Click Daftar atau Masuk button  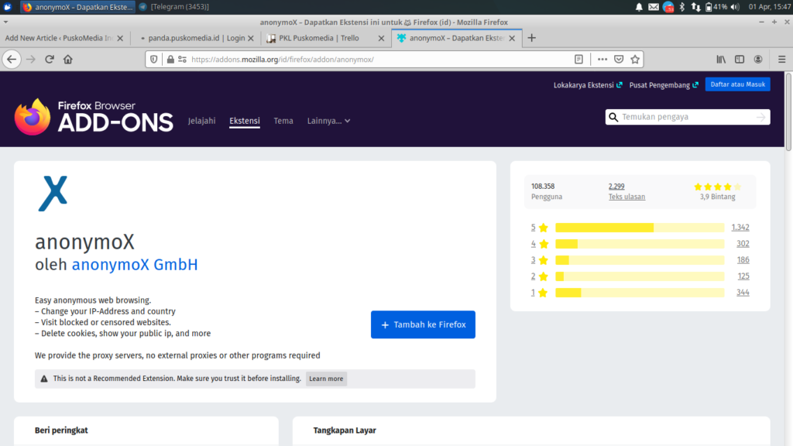[x=738, y=84]
